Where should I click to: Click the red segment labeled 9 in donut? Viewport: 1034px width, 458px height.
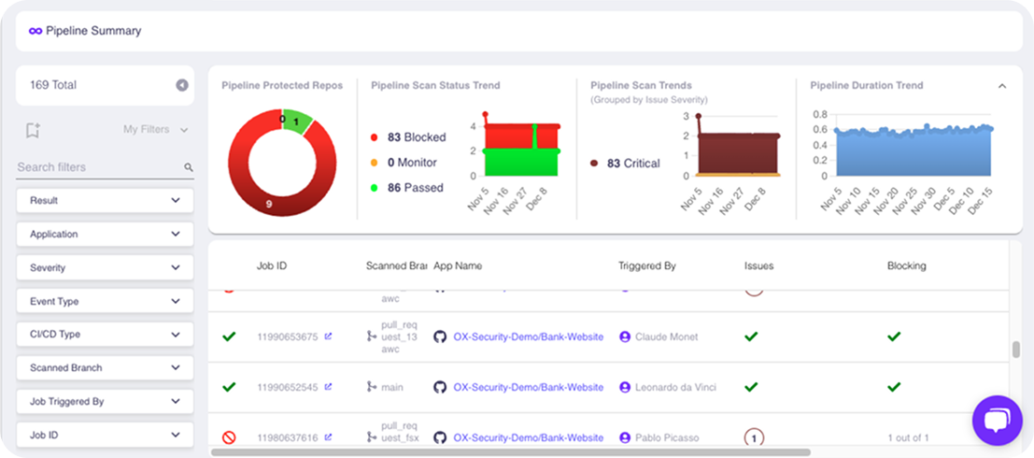point(269,204)
